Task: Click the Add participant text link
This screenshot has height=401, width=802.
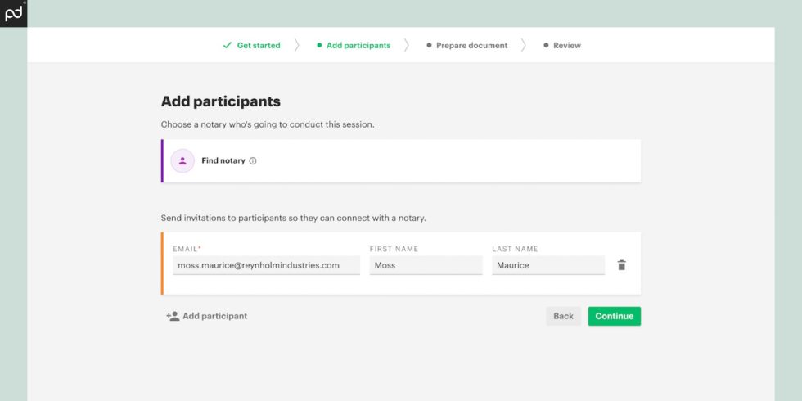Action: click(x=214, y=316)
